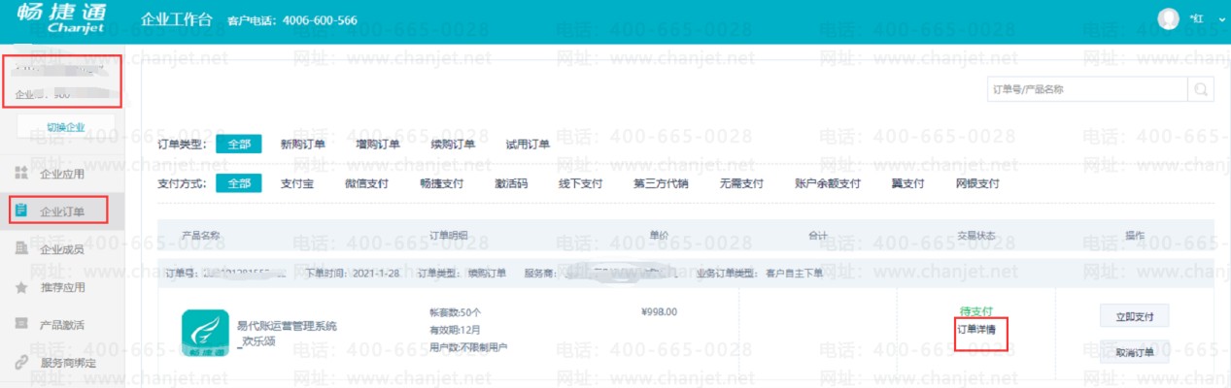Click the 企业工作台 header title

[176, 19]
